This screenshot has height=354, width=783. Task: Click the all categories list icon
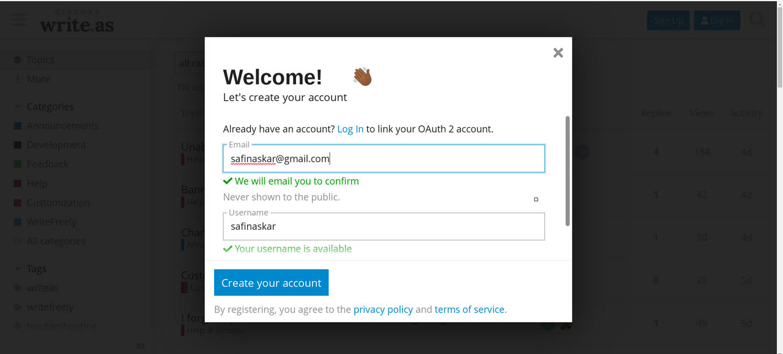tap(18, 242)
